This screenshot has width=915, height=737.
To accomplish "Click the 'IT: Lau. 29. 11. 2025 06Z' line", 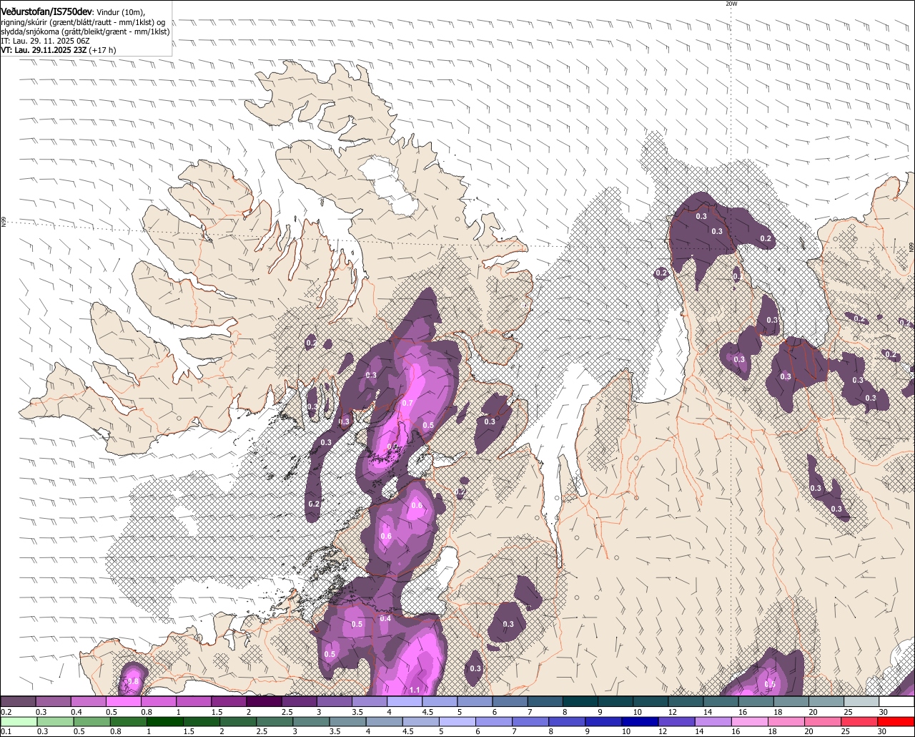I will (45, 41).
